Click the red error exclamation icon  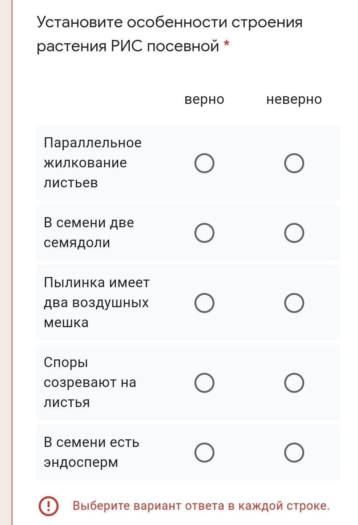[48, 506]
